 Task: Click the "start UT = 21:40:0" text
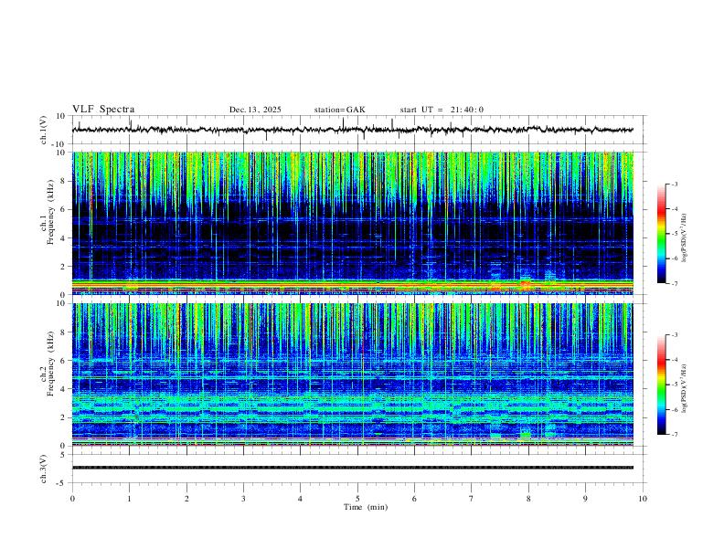tap(442, 110)
